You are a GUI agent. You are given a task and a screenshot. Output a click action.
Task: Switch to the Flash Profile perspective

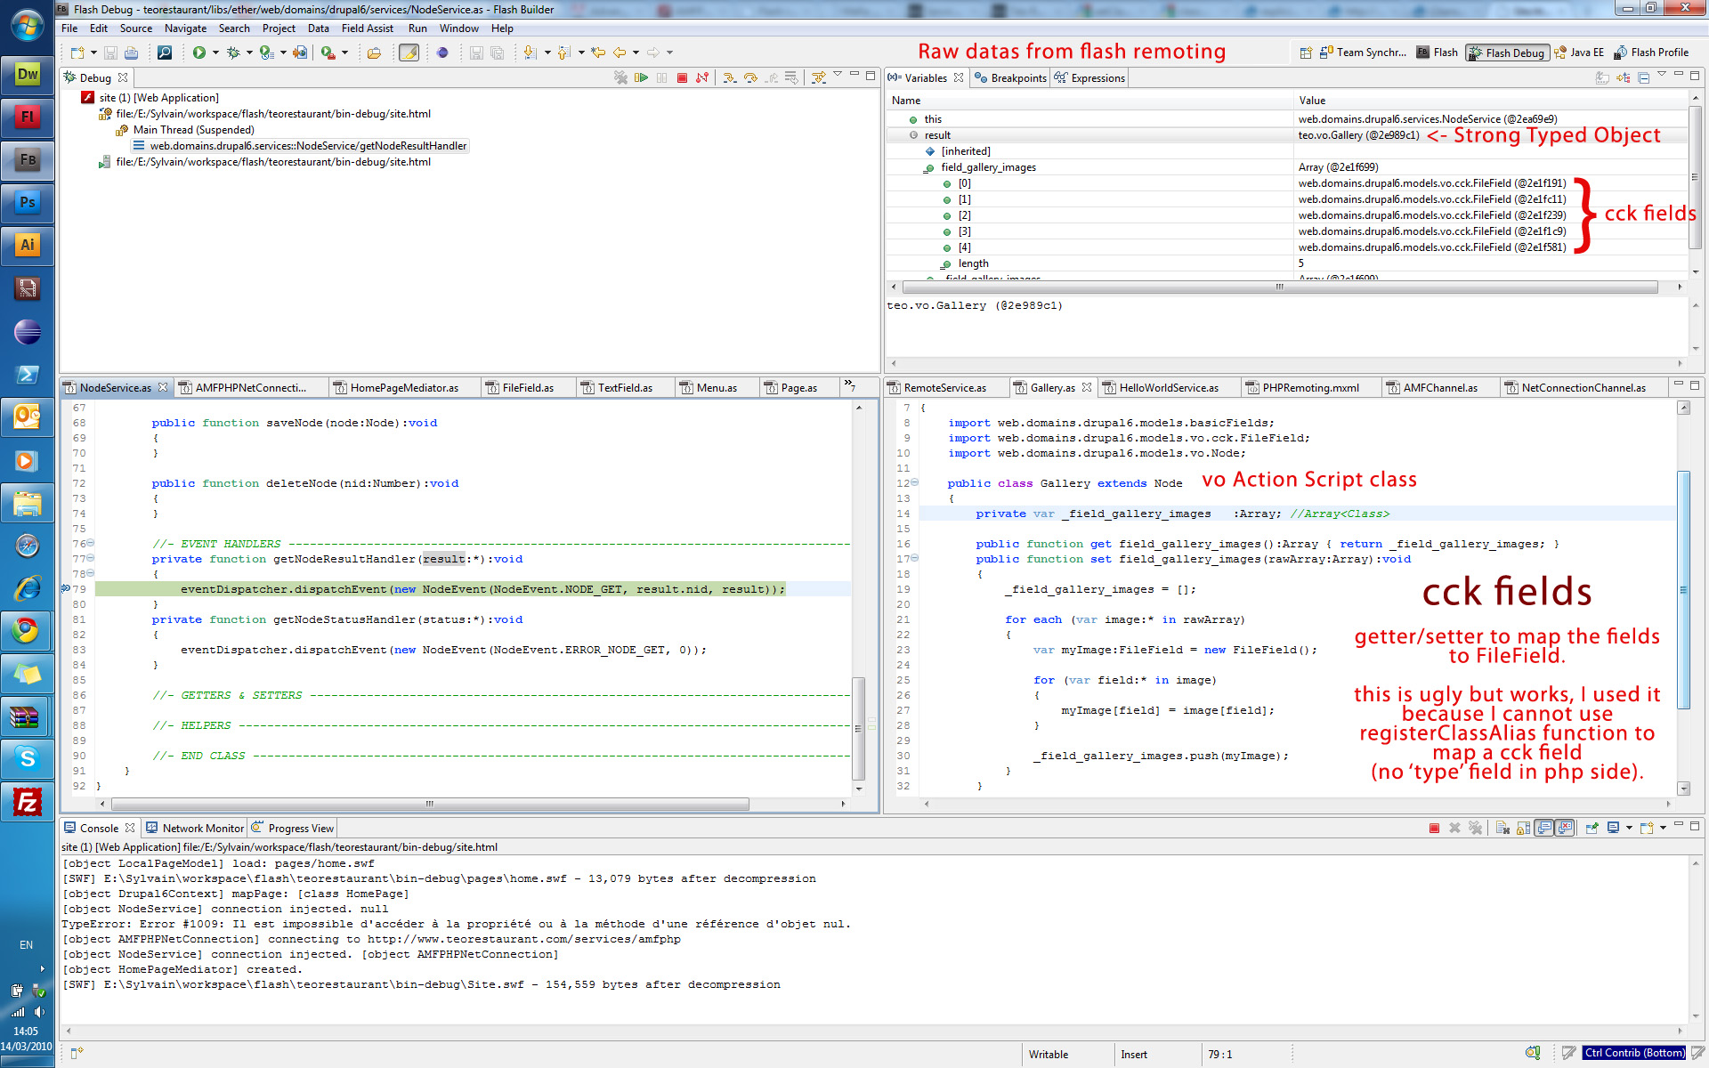1651,53
